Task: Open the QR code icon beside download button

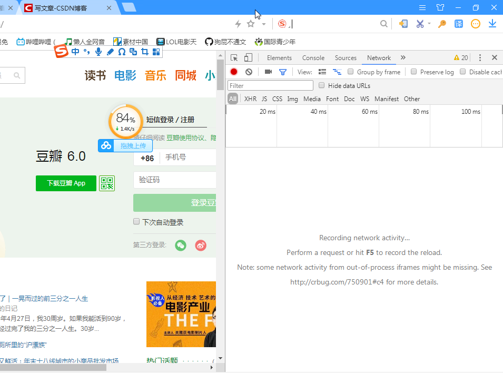Action: 107,183
